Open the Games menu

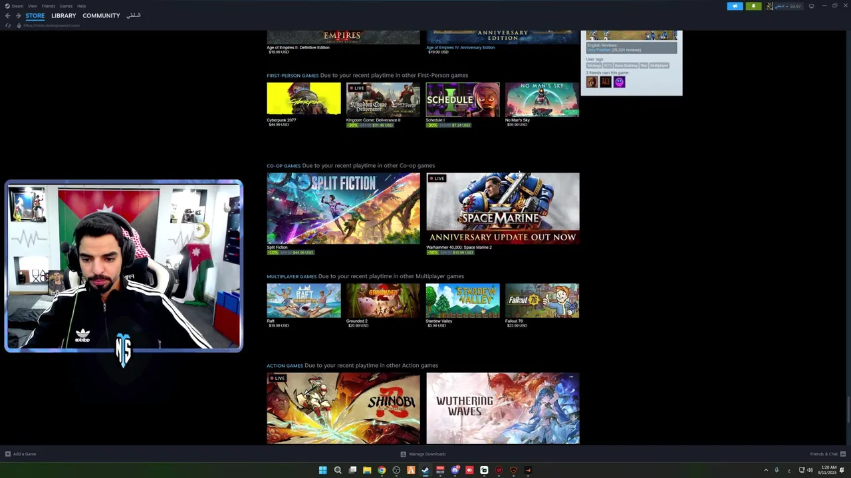(66, 6)
